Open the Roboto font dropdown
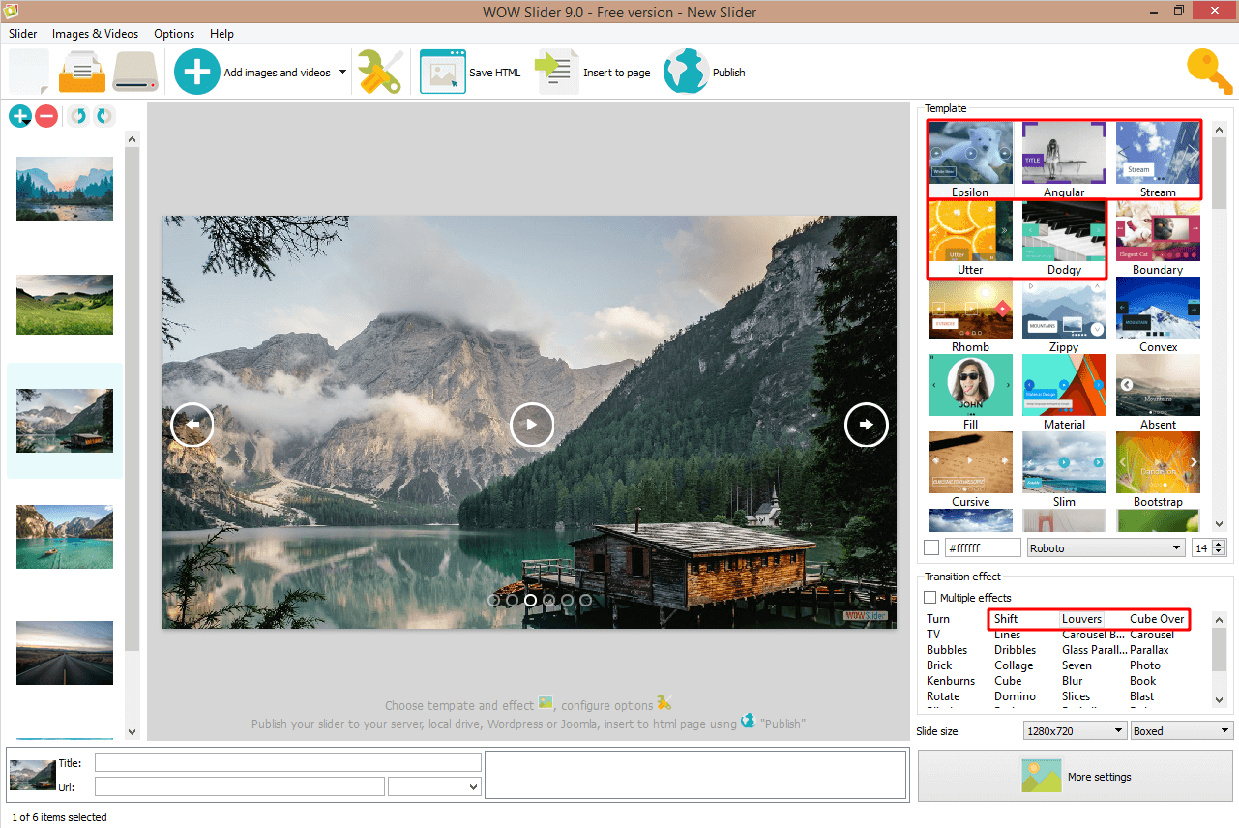Viewport: 1239px width, 828px height. pyautogui.click(x=1105, y=547)
